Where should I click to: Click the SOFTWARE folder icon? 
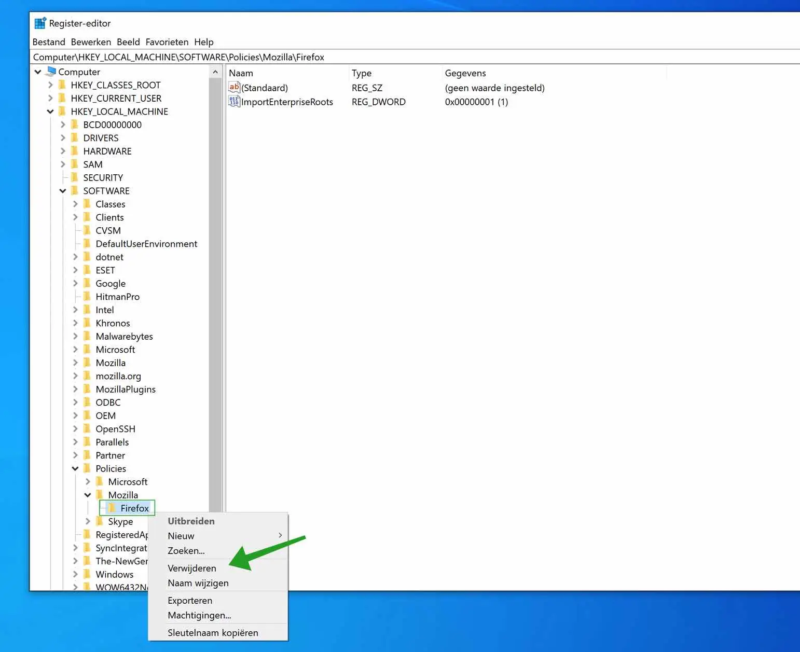75,190
